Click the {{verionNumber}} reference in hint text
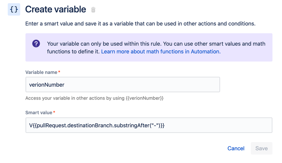Viewport: 282px width, 163px height. pos(145,98)
